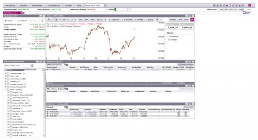The height and width of the screenshot is (140, 258).
Task: Select the trend line drawing tool
Action: (x=52, y=20)
